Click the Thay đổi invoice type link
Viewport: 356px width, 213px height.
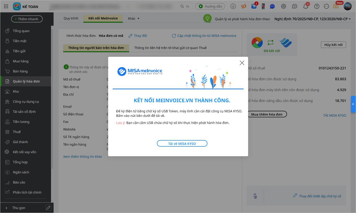[x=138, y=36]
